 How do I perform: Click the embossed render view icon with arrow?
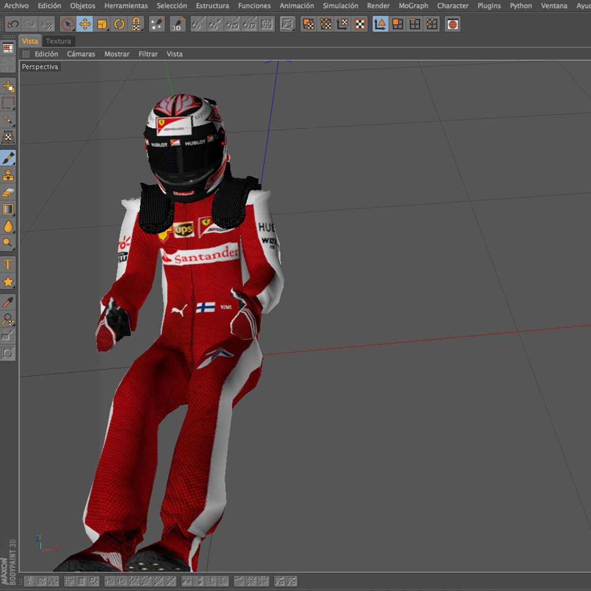288,24
